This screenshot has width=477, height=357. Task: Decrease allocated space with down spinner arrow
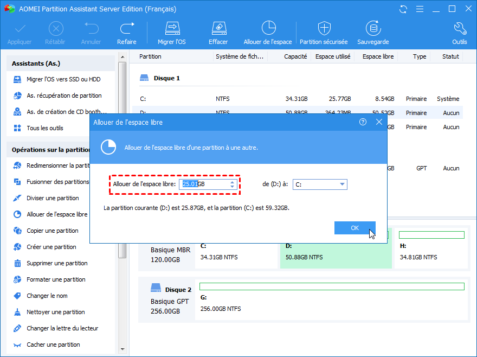233,186
